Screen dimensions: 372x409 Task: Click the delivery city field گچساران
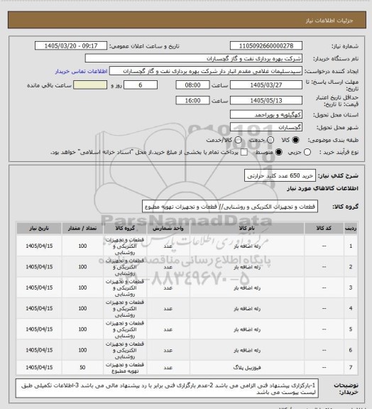266,127
